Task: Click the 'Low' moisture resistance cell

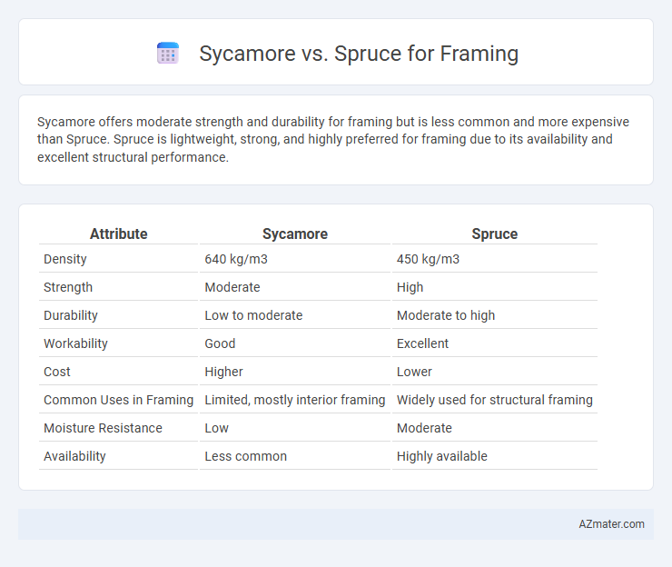Action: click(216, 428)
